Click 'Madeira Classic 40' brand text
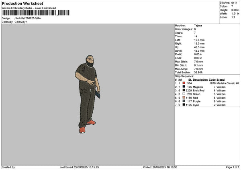 point(228,83)
